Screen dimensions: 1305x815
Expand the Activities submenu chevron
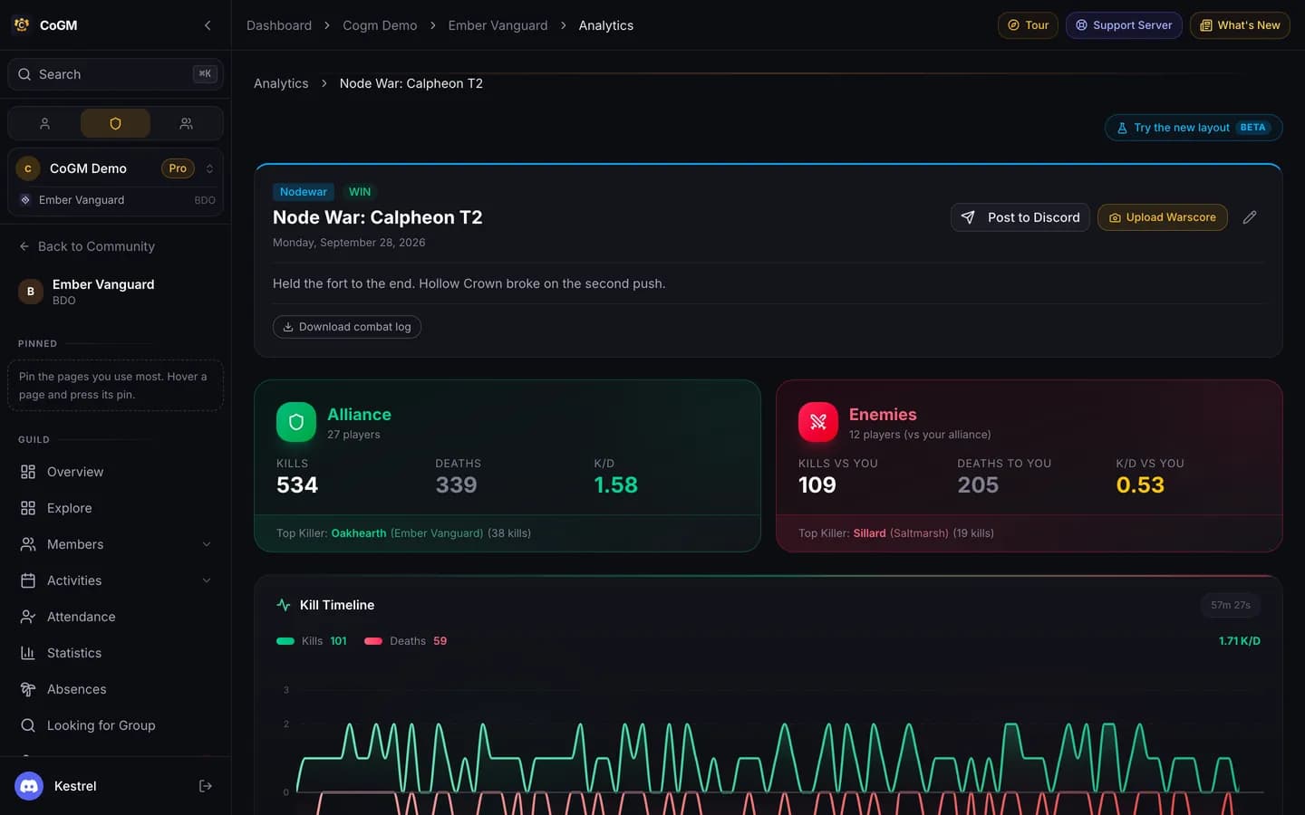point(207,580)
